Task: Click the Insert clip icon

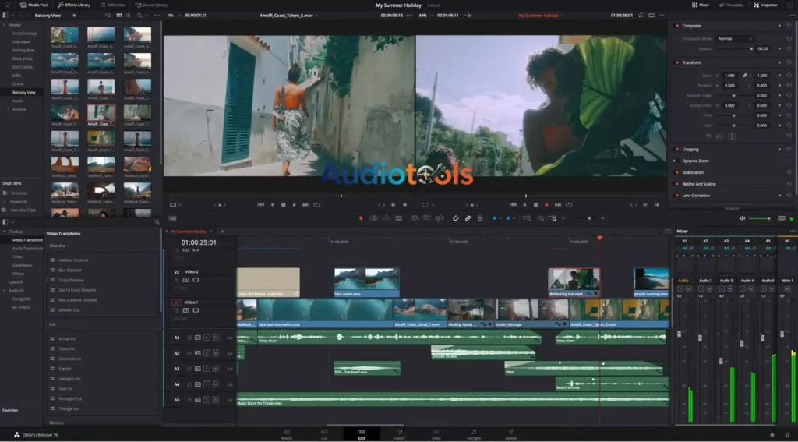Action: point(415,218)
